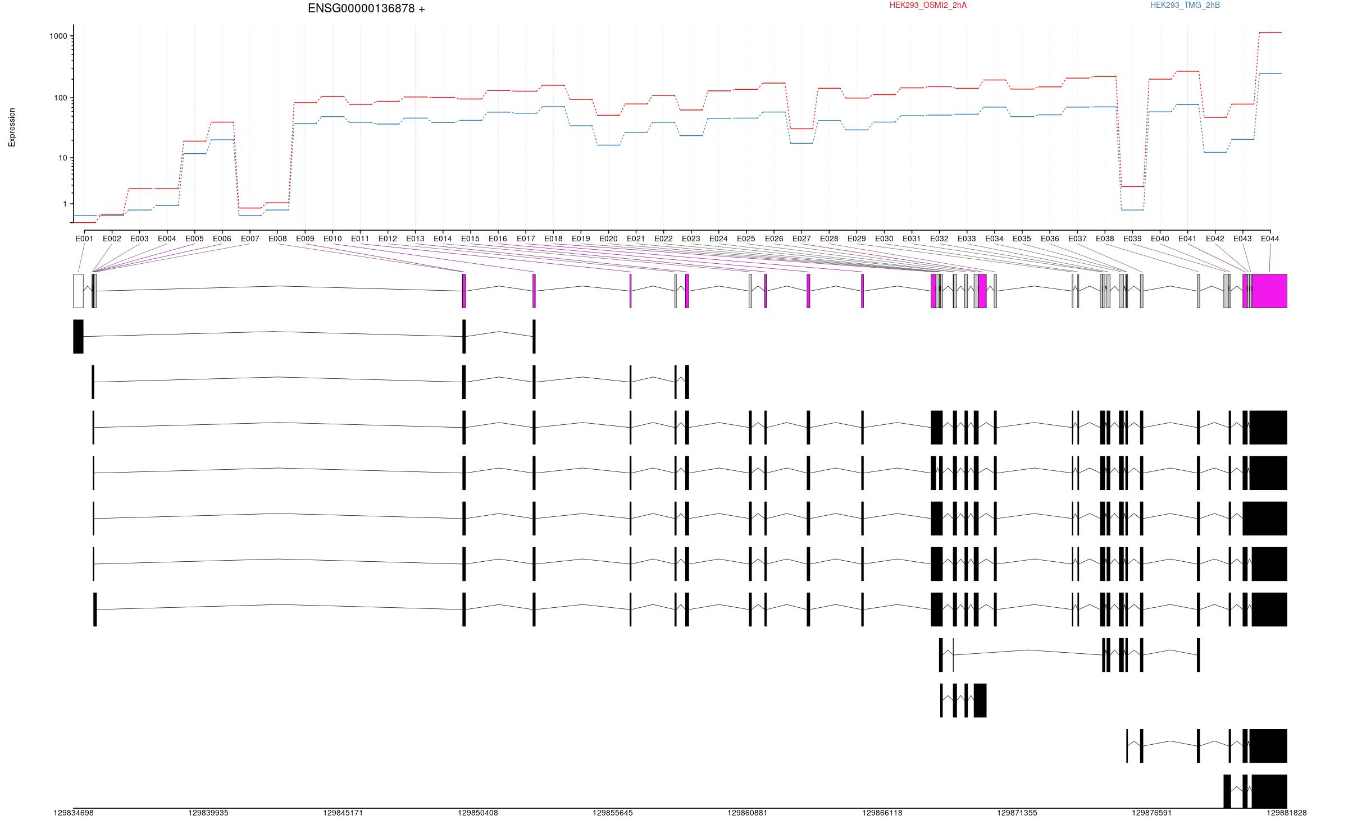Click exon label E031

[x=912, y=239]
